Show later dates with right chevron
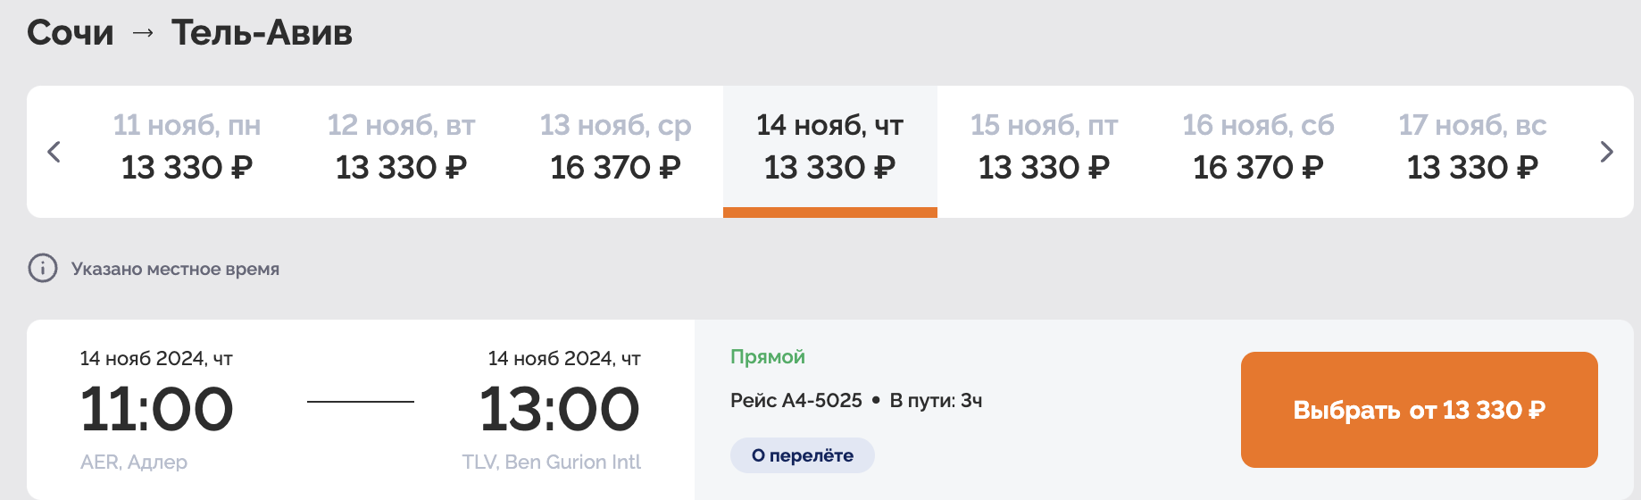1641x500 pixels. click(x=1606, y=152)
